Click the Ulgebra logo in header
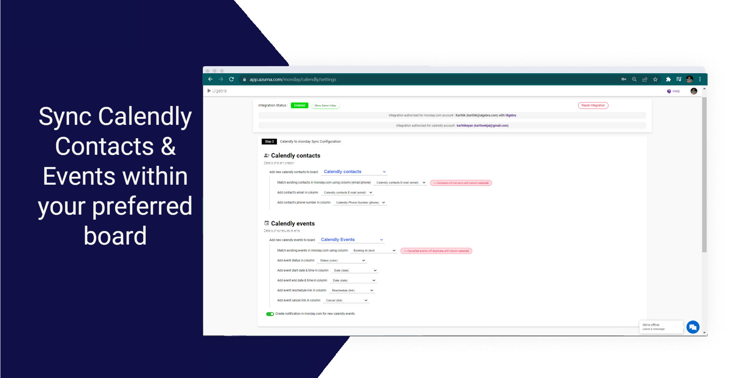The width and height of the screenshot is (756, 378). (217, 91)
